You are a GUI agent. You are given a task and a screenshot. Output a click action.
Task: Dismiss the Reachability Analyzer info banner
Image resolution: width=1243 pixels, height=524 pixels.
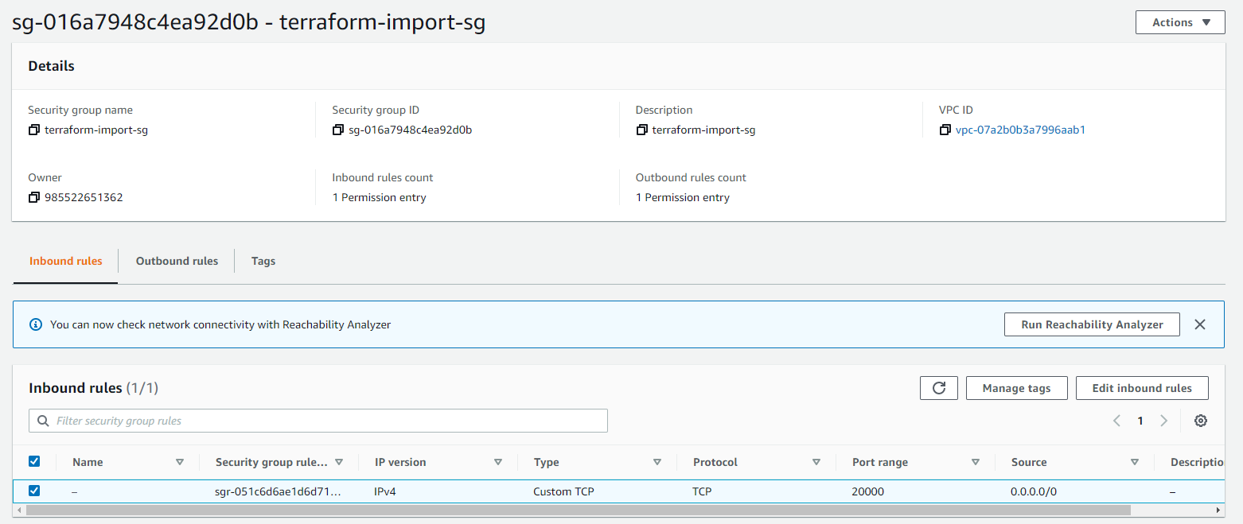pyautogui.click(x=1200, y=324)
